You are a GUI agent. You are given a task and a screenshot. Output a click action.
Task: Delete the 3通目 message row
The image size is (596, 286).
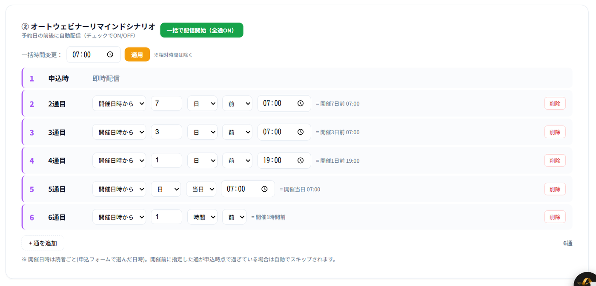(555, 132)
